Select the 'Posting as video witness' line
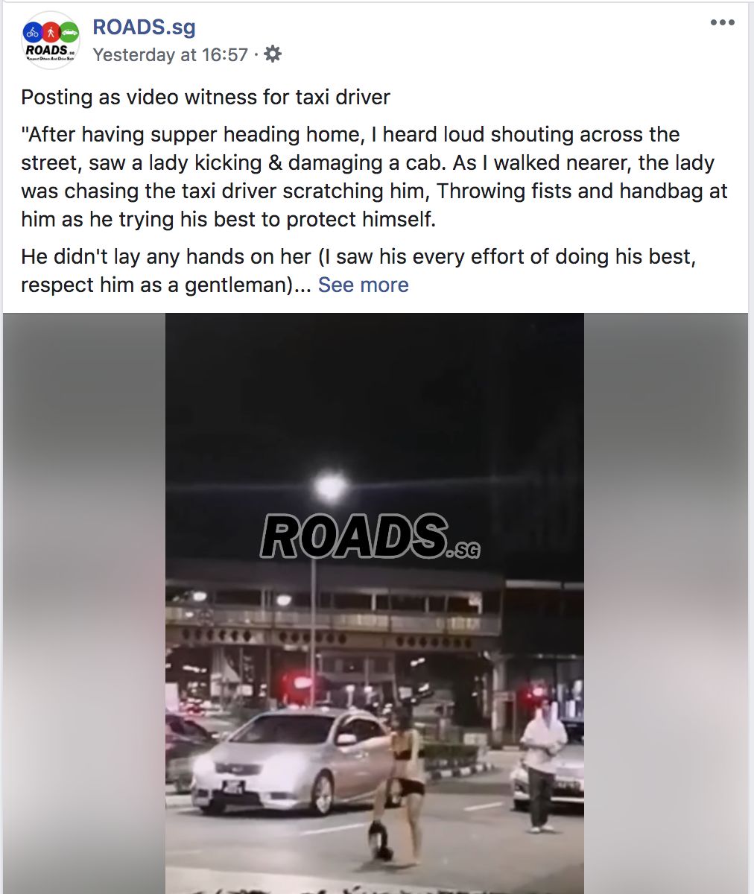754x894 pixels. [206, 98]
